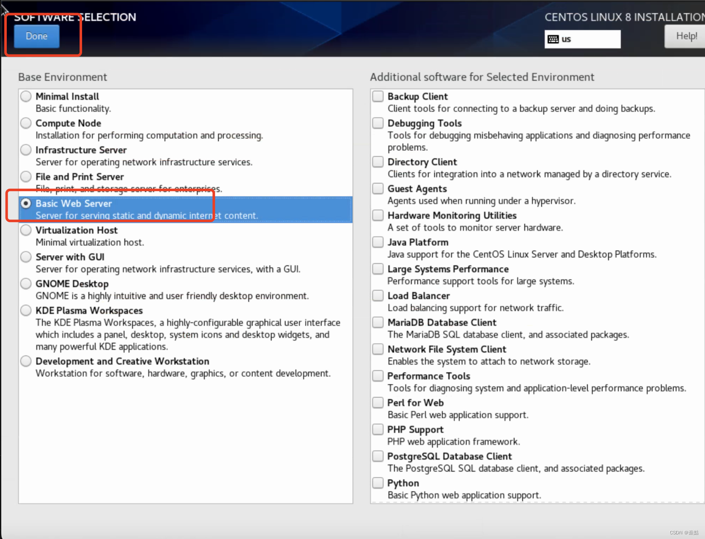Click 'Minimal virtualization host.' description

tap(90, 242)
